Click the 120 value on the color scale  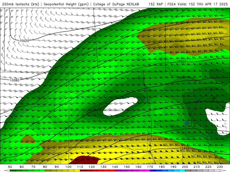click(x=92, y=167)
